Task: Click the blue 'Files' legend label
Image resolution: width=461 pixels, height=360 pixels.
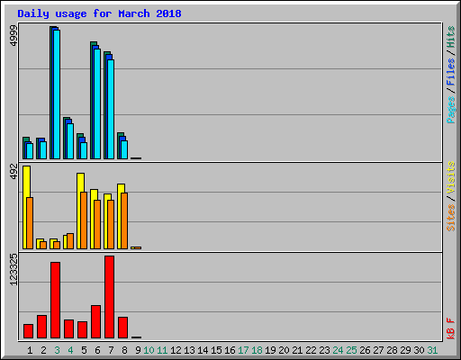Action: (450, 72)
